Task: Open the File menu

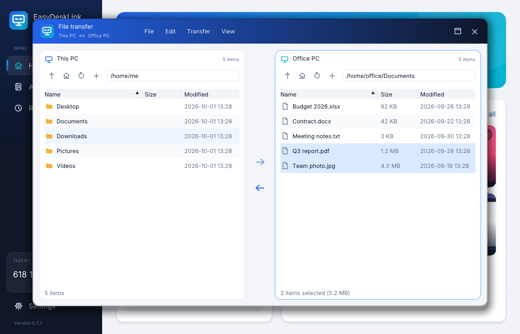Action: click(149, 32)
